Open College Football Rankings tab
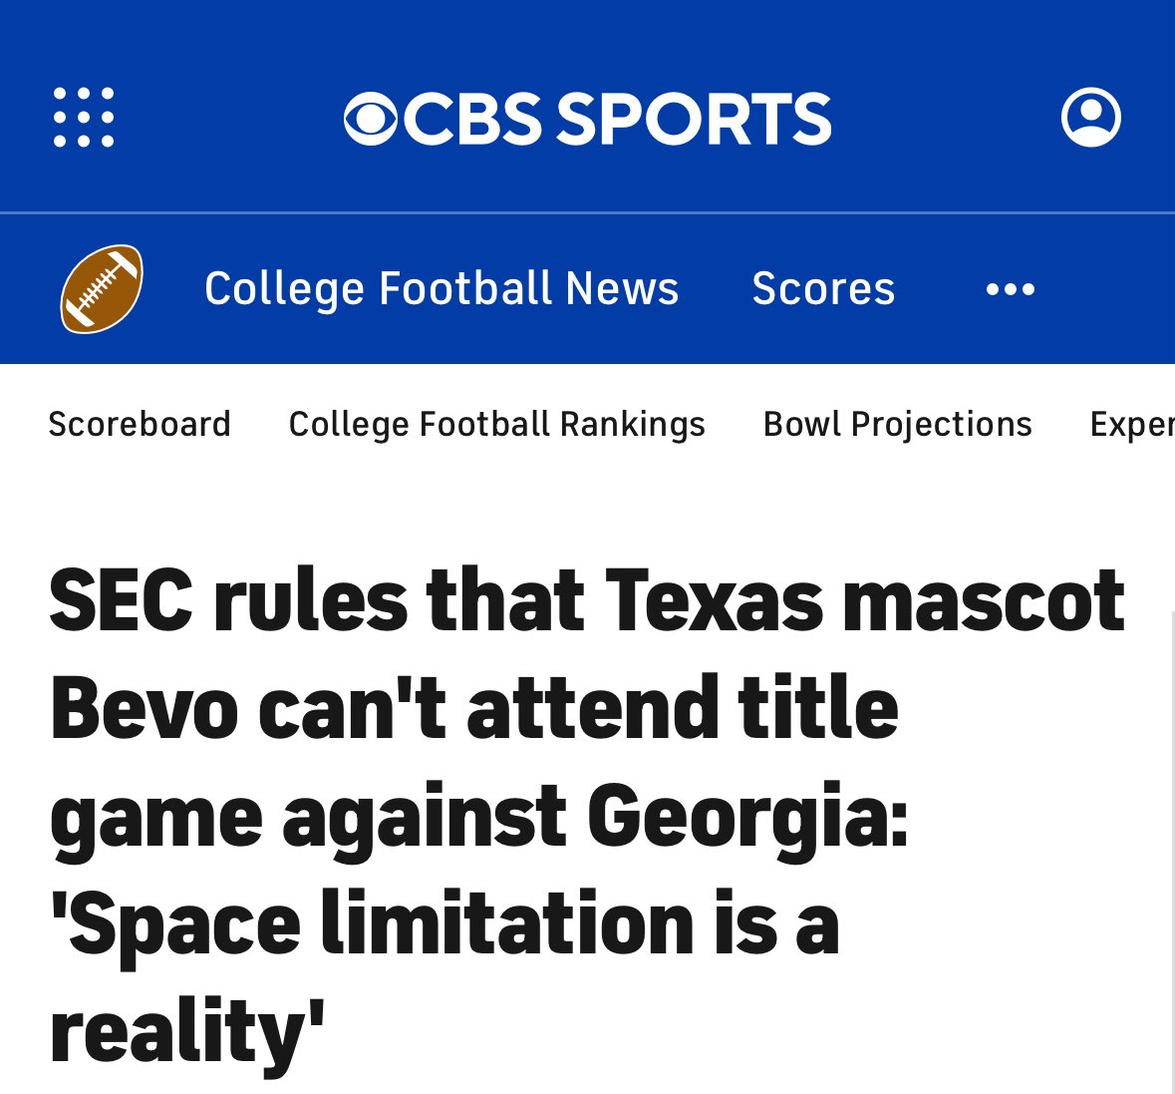 (x=496, y=424)
